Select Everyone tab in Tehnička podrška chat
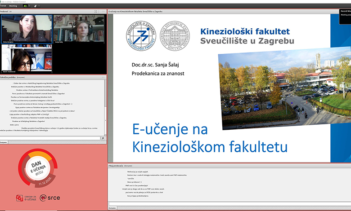 (4, 142)
